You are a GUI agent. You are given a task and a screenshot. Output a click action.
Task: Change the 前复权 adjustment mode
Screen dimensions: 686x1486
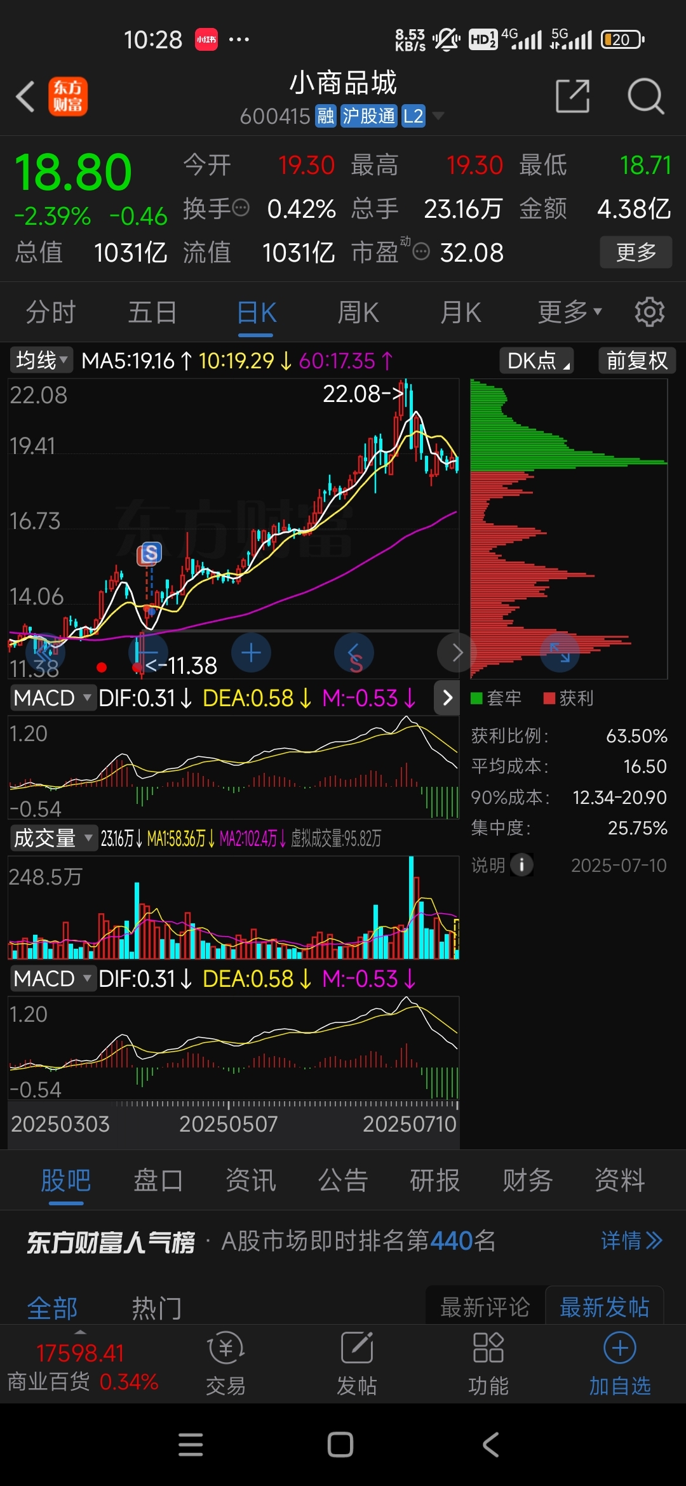(x=637, y=361)
